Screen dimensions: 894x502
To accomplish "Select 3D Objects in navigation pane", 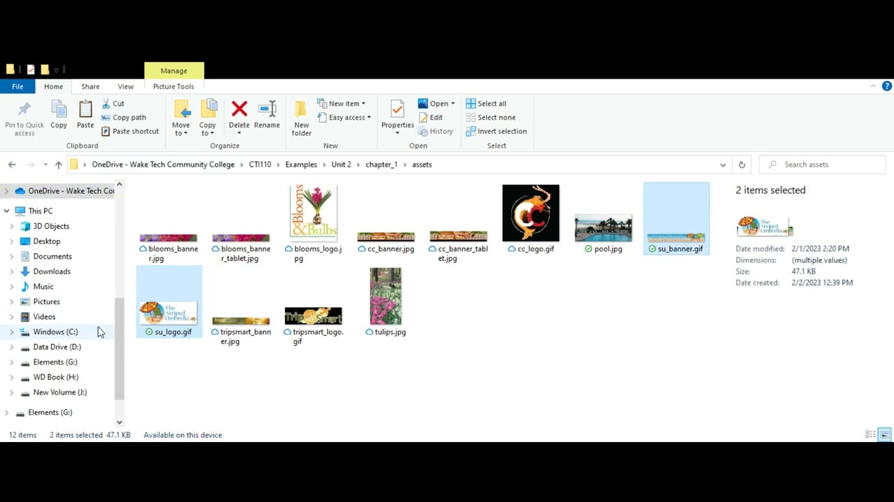I will tap(51, 226).
